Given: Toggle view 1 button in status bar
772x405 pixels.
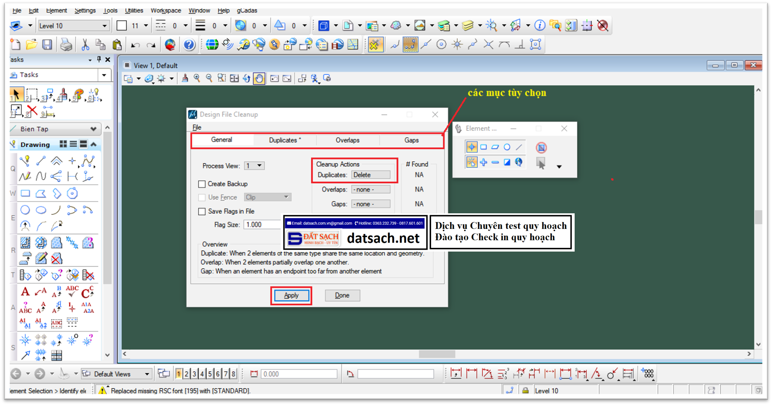Looking at the screenshot, I should coord(178,374).
